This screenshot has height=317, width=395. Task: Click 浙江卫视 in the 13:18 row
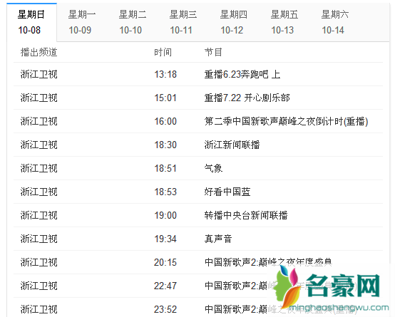point(39,74)
